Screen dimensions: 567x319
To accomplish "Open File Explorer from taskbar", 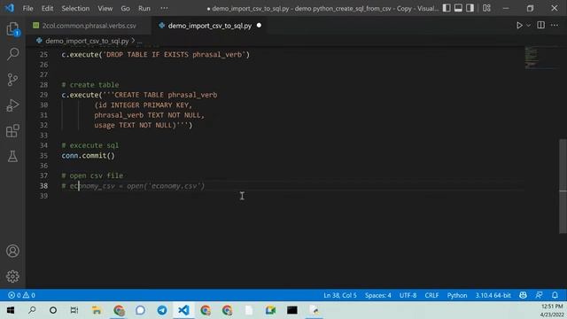I will click(x=97, y=310).
